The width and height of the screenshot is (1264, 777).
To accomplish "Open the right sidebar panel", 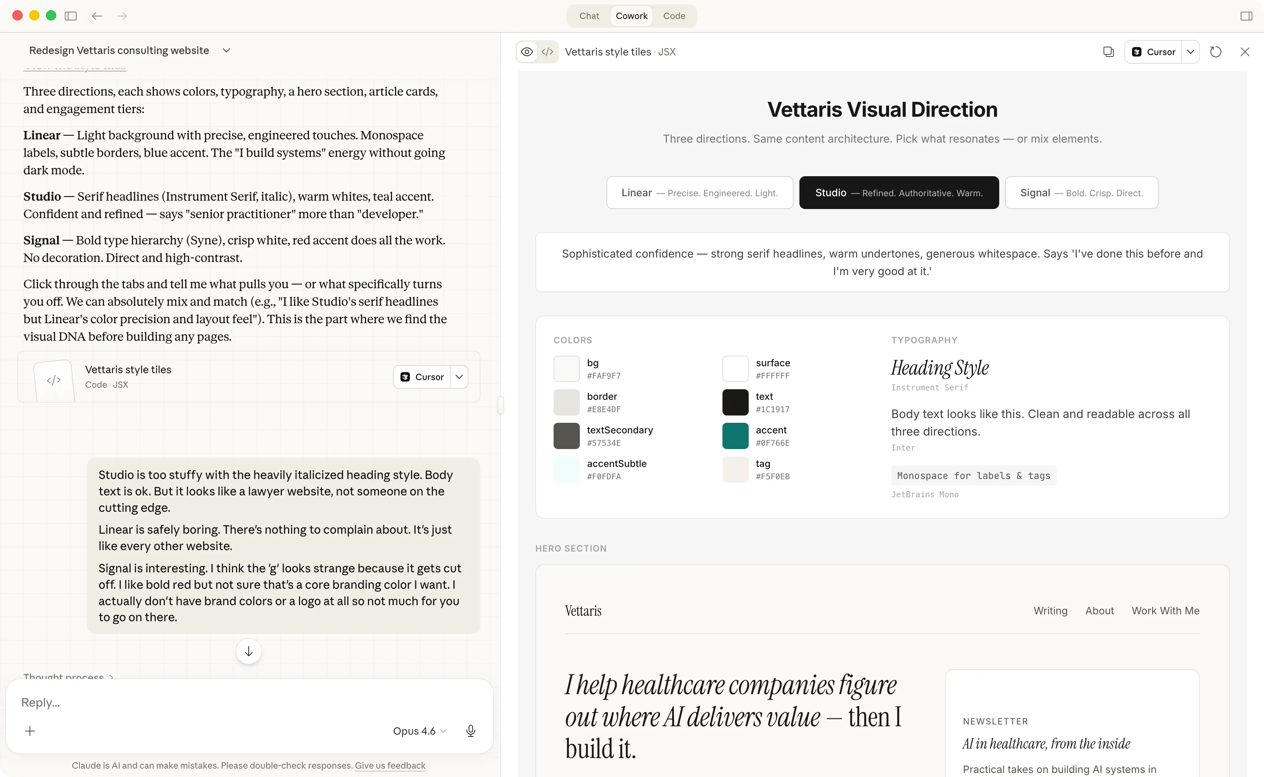I will pos(1246,16).
